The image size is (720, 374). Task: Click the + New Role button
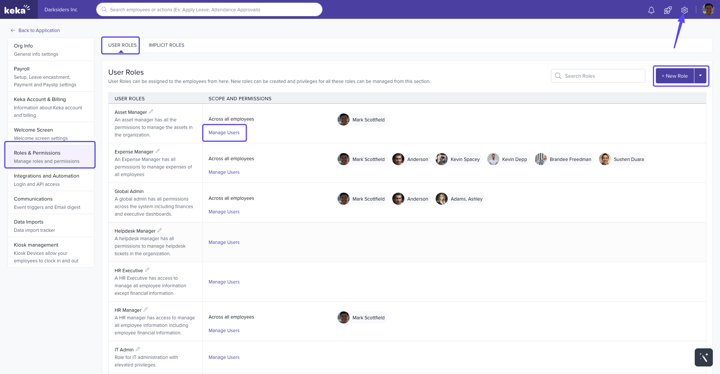[675, 76]
